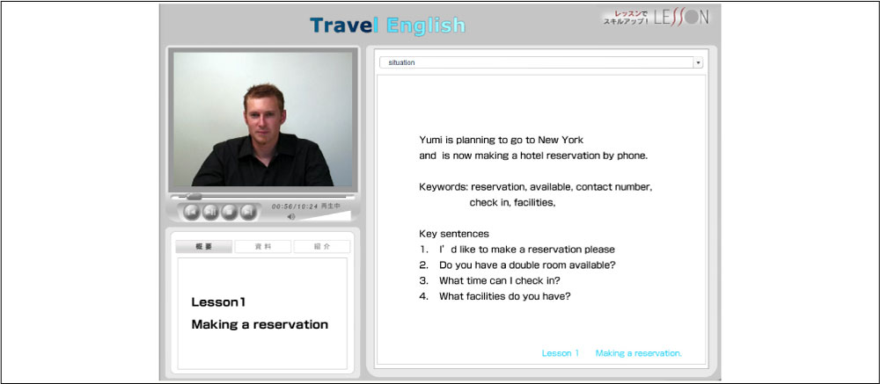Switch to the 概要 tab

tap(204, 247)
